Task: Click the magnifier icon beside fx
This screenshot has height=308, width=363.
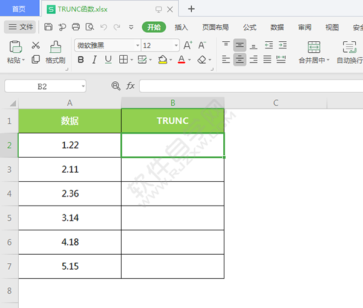Action: click(116, 86)
